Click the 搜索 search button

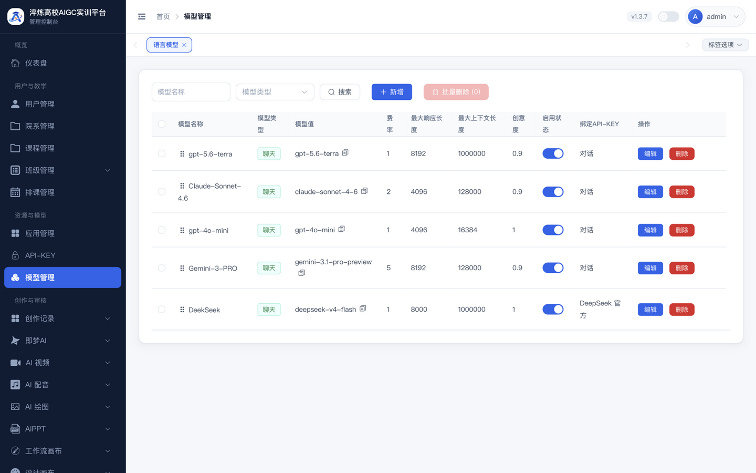pyautogui.click(x=340, y=92)
